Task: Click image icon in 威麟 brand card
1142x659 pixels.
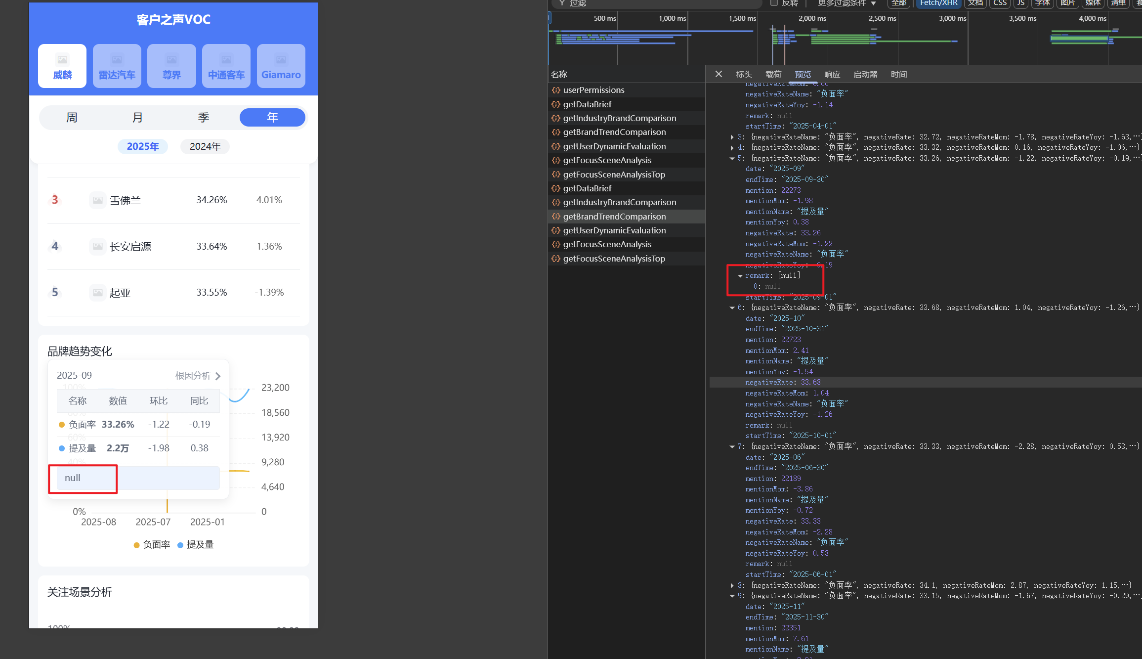Action: (x=62, y=60)
